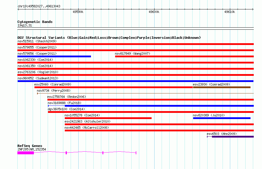Select the brown esv23930 complex bar

(x=222, y=87)
